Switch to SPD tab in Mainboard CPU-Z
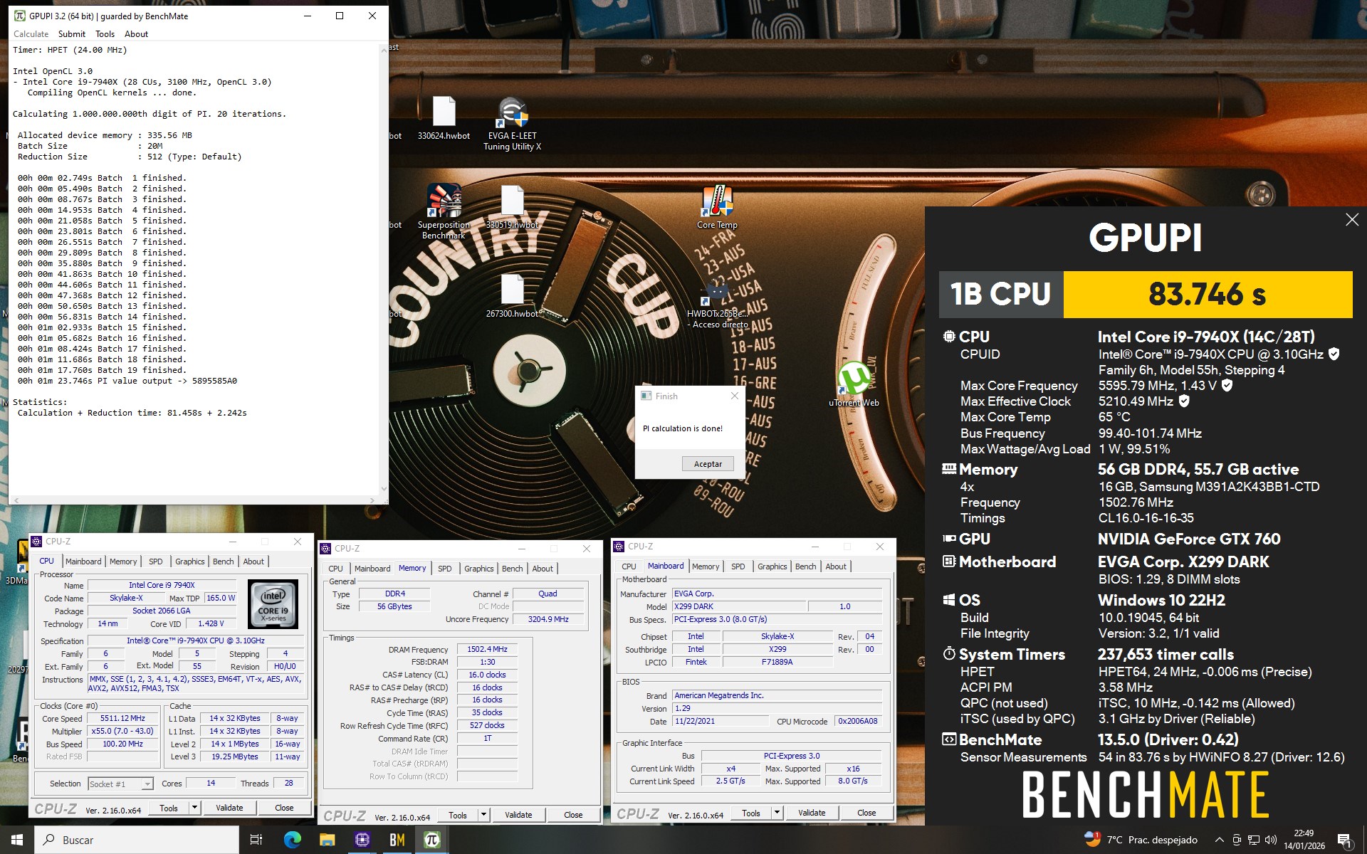This screenshot has width=1367, height=854. click(738, 566)
